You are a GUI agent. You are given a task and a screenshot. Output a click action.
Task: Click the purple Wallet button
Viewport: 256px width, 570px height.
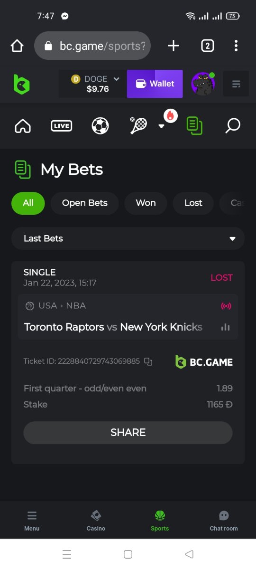pos(155,84)
